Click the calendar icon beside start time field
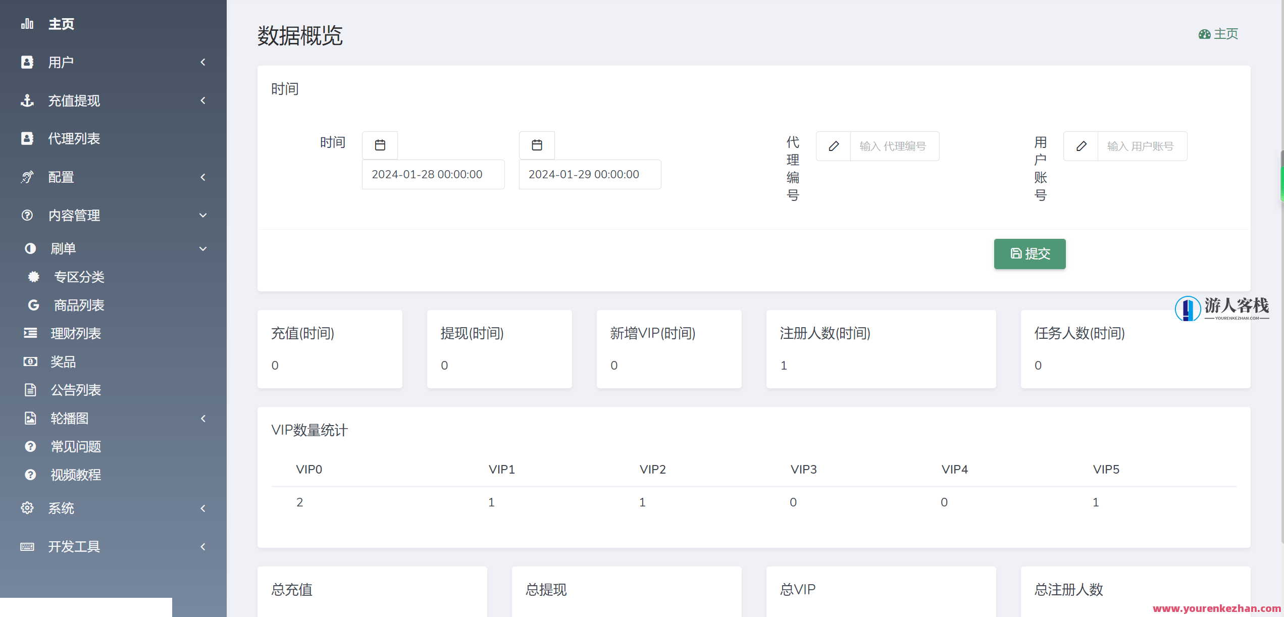This screenshot has height=617, width=1284. tap(380, 145)
